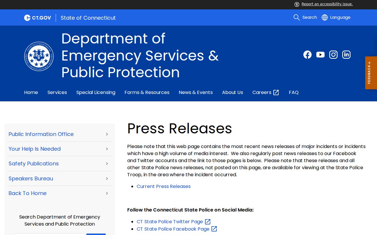
Task: Open the Forms & Resources menu
Action: pyautogui.click(x=147, y=92)
